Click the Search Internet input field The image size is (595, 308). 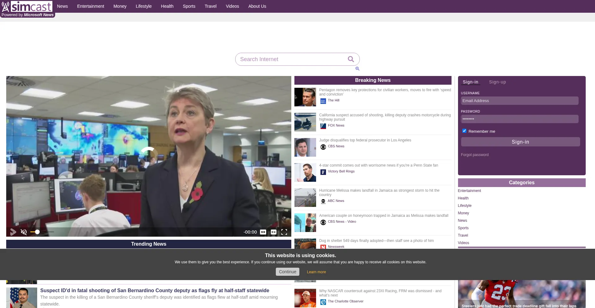point(291,59)
